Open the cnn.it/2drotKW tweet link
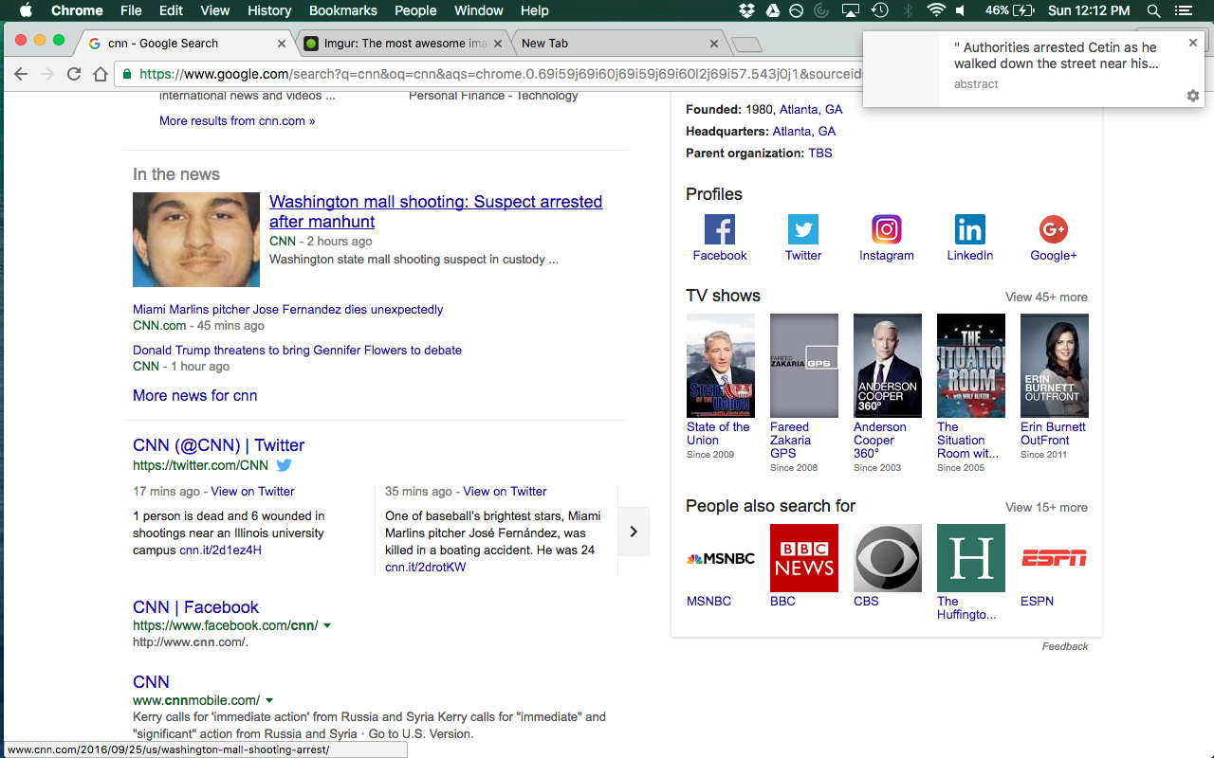Viewport: 1214px width, 758px height. [x=426, y=567]
